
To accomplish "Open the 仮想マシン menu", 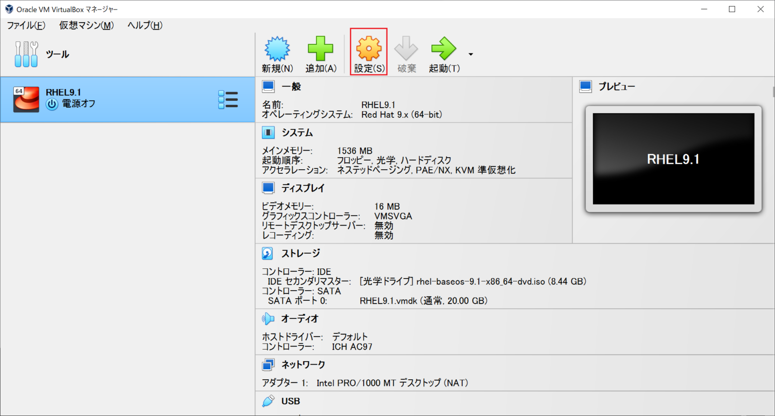I will coord(86,25).
